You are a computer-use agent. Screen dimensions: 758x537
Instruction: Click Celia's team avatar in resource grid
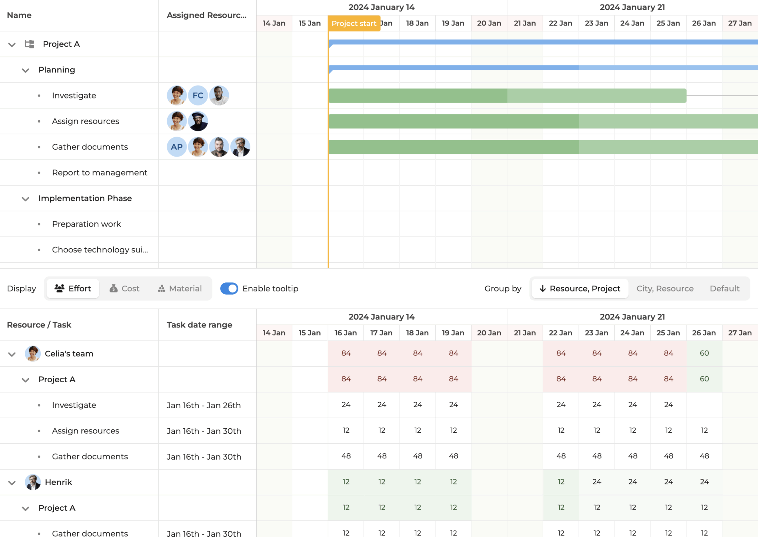click(x=33, y=353)
